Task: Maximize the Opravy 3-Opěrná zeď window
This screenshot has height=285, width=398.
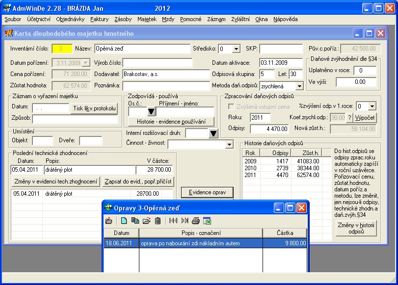Action: coord(290,208)
